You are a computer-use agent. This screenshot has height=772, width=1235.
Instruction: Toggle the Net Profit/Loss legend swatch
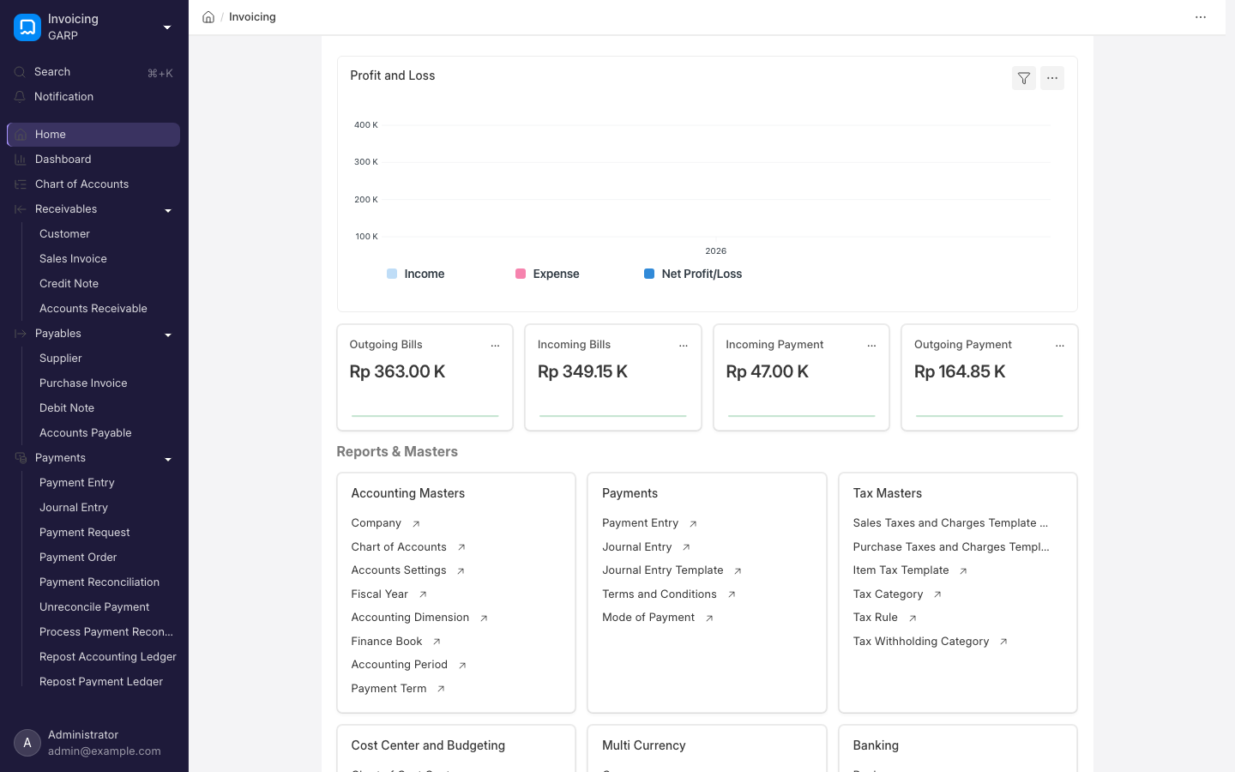click(649, 274)
